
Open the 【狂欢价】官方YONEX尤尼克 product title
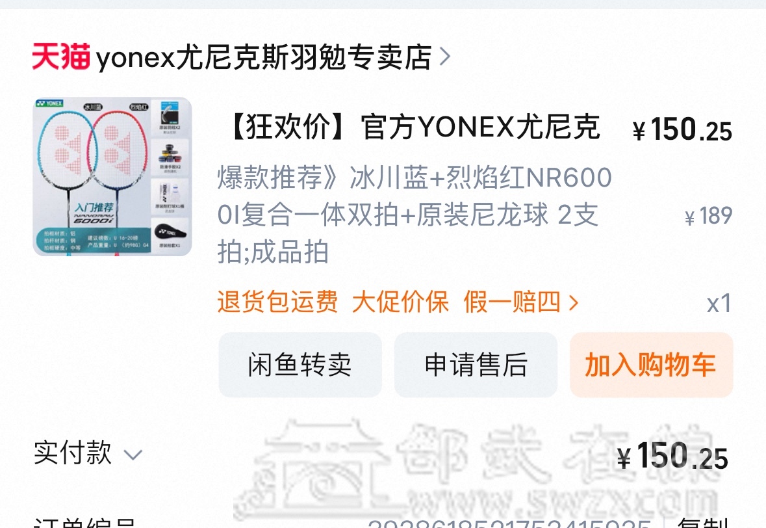[414, 127]
